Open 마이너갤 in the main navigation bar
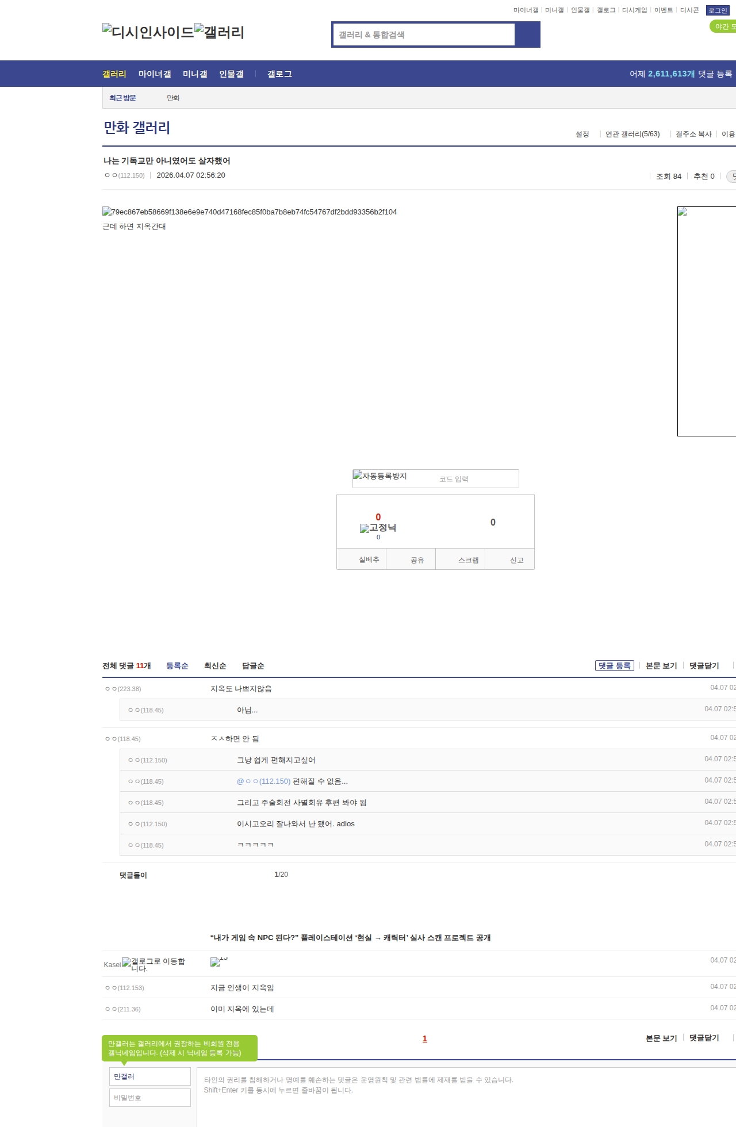Viewport: 736px width, 1127px height. 155,74
